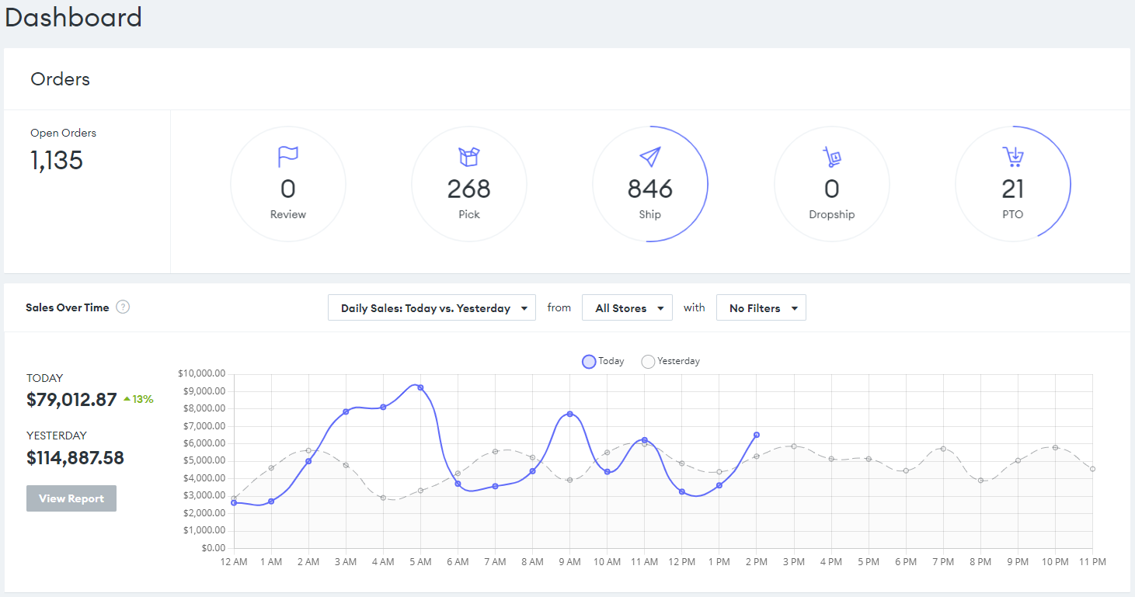
Task: Open the No Filters dropdown
Action: (761, 308)
